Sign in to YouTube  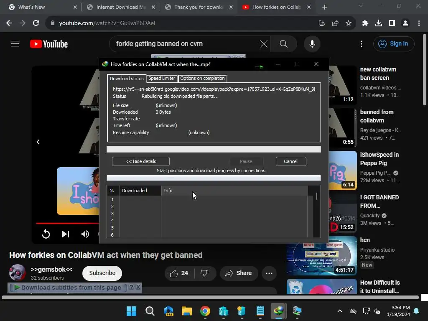(x=394, y=43)
